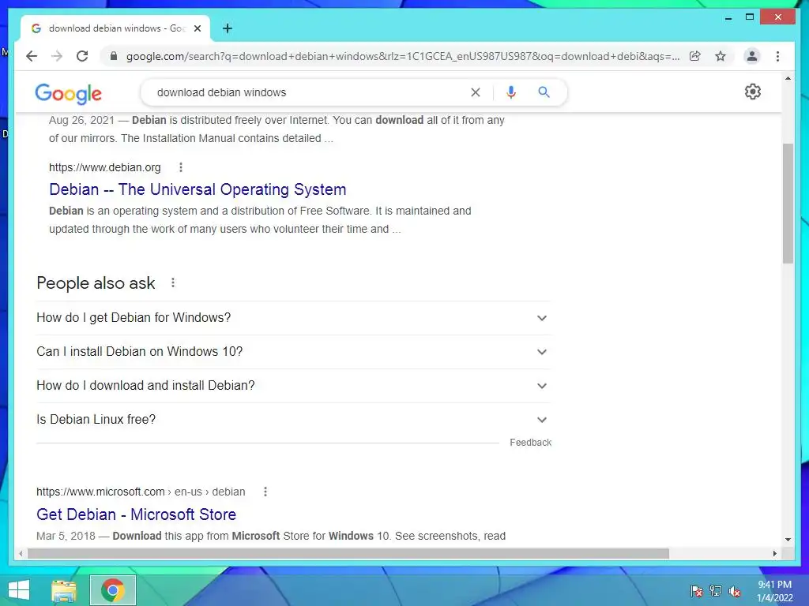
Task: Close the 'download debian windows' tab
Action: (197, 28)
